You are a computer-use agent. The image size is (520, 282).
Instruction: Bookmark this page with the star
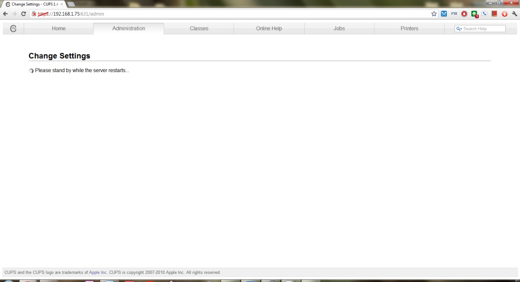(x=434, y=14)
